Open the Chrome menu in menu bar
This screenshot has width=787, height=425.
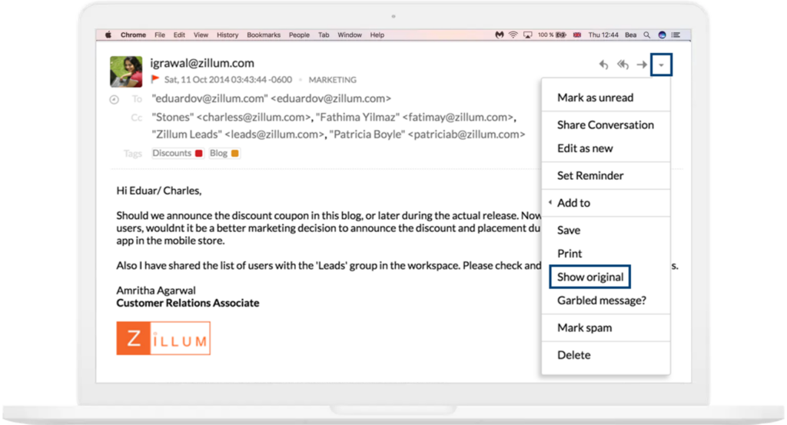(133, 35)
